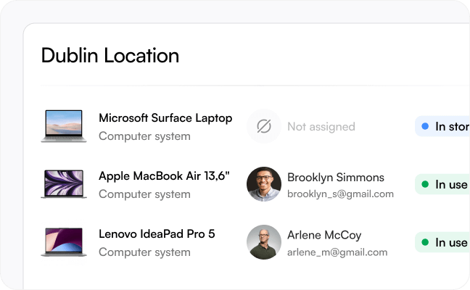Image resolution: width=470 pixels, height=290 pixels.
Task: Select the In use badge for Brooklyn Simmons
Action: tap(442, 184)
